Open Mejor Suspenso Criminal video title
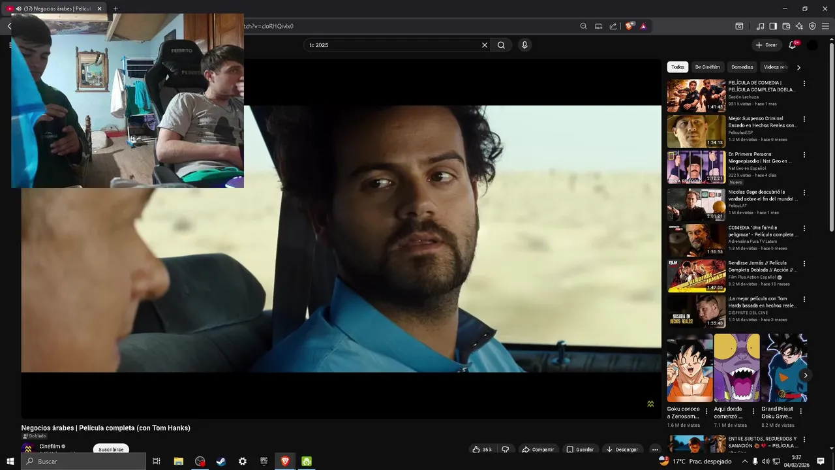This screenshot has height=470, width=835. (x=762, y=122)
